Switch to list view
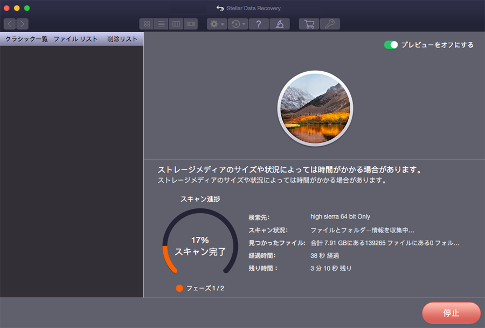 [x=161, y=24]
